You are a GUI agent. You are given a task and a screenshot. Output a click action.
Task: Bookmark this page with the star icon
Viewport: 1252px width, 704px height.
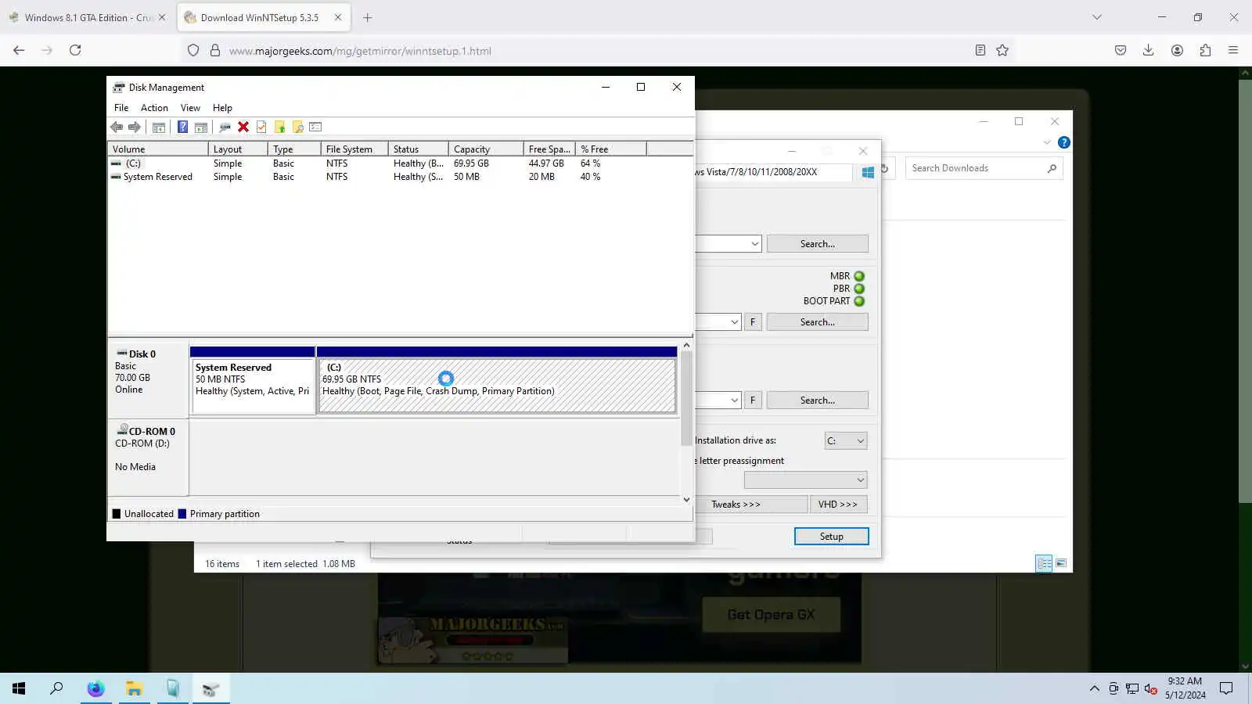[1002, 50]
